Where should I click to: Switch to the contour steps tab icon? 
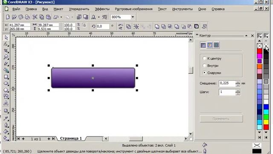click(203, 45)
